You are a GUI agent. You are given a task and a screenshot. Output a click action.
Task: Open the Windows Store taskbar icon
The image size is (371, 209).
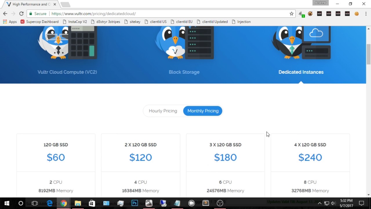92,203
